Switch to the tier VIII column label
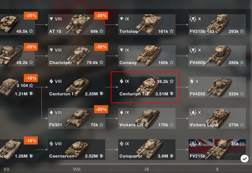This screenshot has height=173, width=252. pyautogui.click(x=76, y=169)
